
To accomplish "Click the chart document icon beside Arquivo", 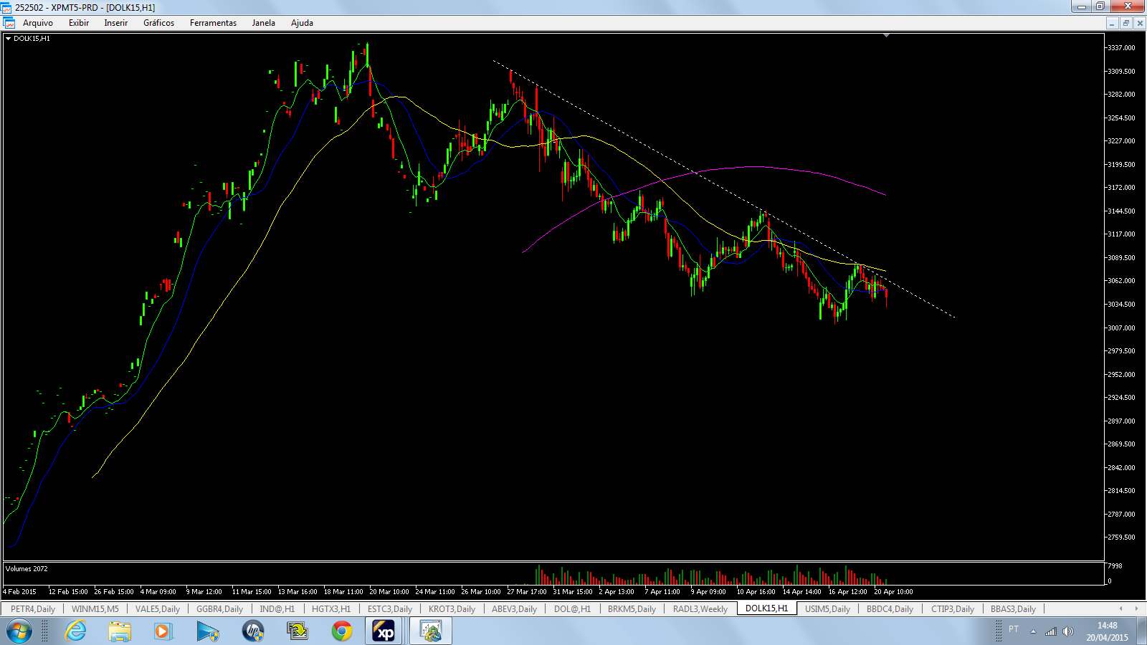I will [9, 23].
